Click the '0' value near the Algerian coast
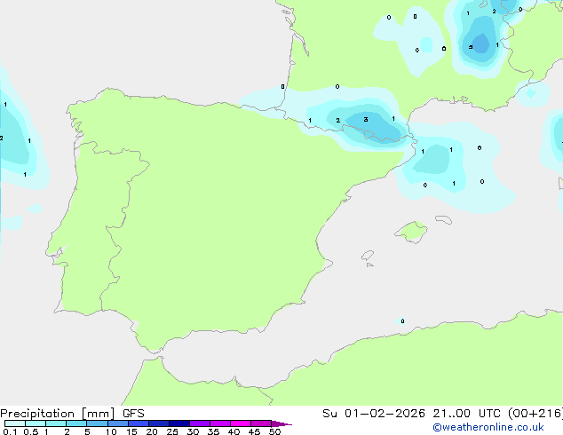 [x=402, y=320]
